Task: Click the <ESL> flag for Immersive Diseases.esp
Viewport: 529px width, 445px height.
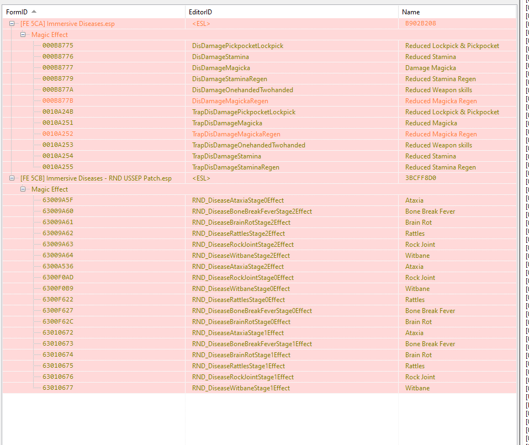Action: pyautogui.click(x=202, y=24)
